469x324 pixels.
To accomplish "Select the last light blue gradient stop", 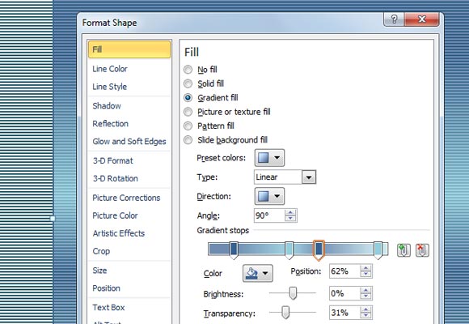I will 378,250.
